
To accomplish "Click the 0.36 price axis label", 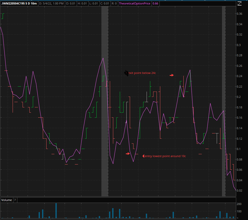I will (x=239, y=14).
